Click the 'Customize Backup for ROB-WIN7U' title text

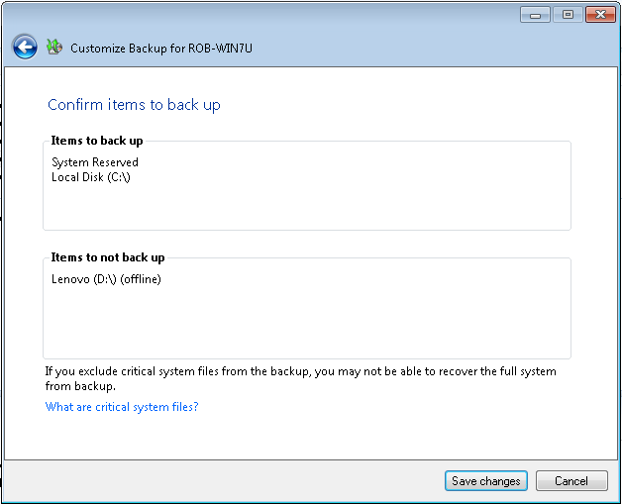tap(161, 48)
